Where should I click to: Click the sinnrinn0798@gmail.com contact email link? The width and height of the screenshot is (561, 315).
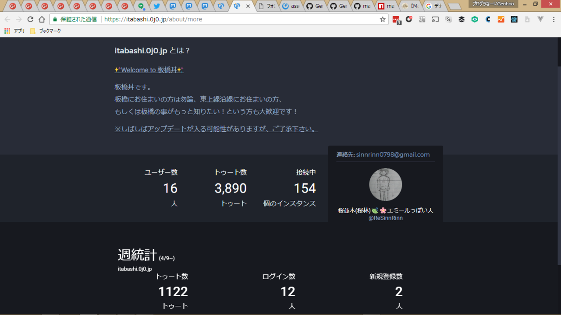[x=393, y=154]
